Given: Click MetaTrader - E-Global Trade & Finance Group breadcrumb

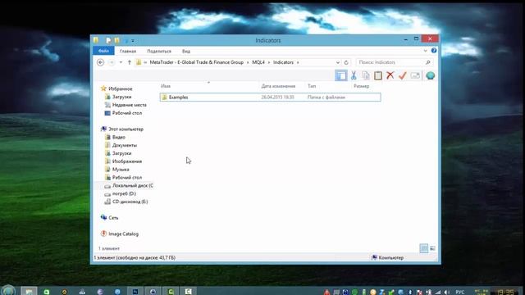Looking at the screenshot, I should [197, 62].
